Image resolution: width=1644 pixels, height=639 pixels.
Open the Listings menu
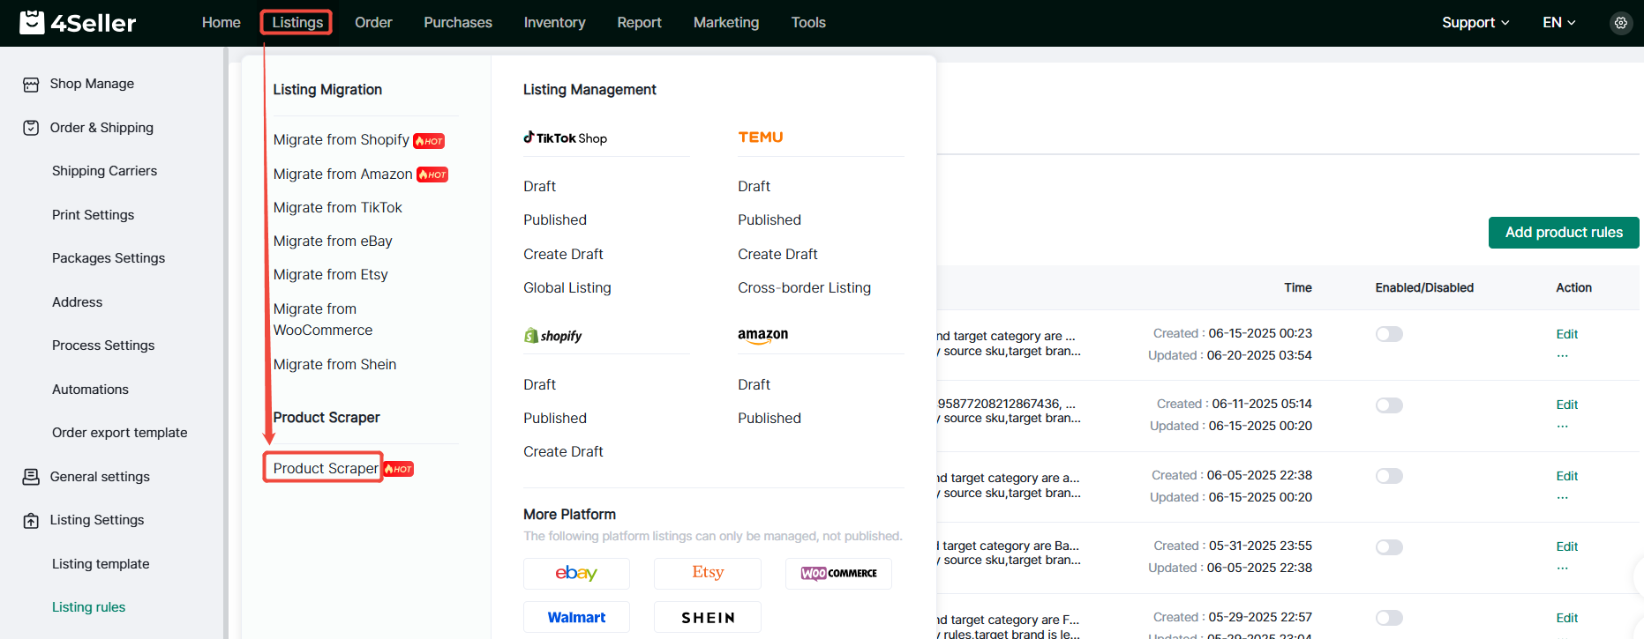[297, 23]
